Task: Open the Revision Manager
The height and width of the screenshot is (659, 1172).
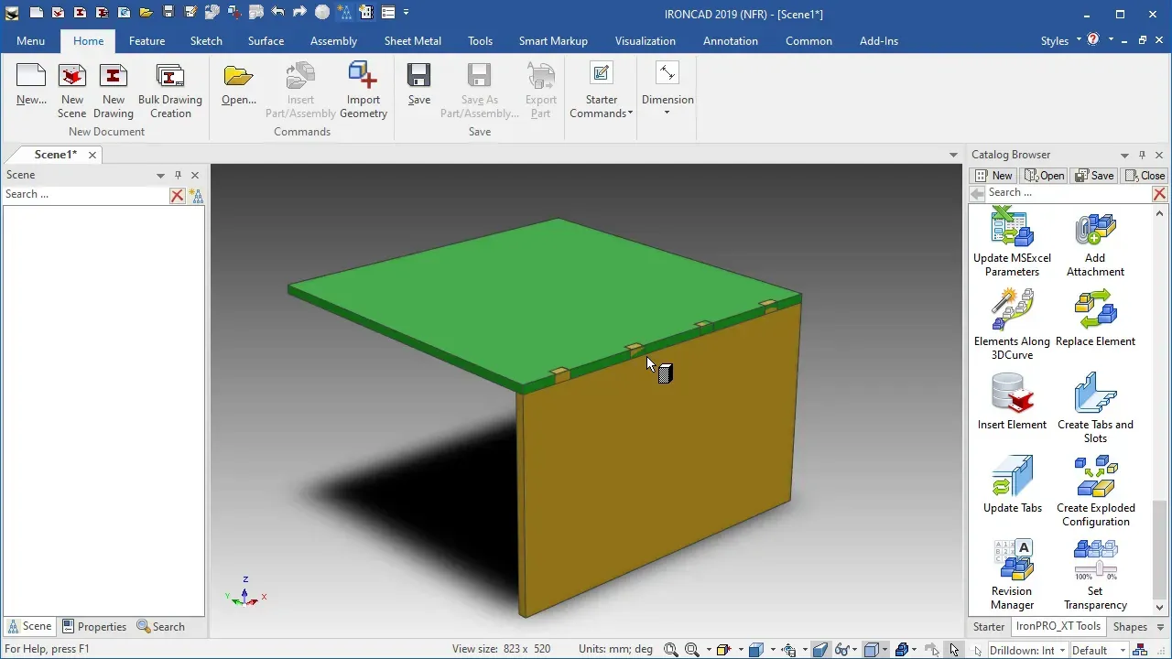Action: [x=1012, y=575]
